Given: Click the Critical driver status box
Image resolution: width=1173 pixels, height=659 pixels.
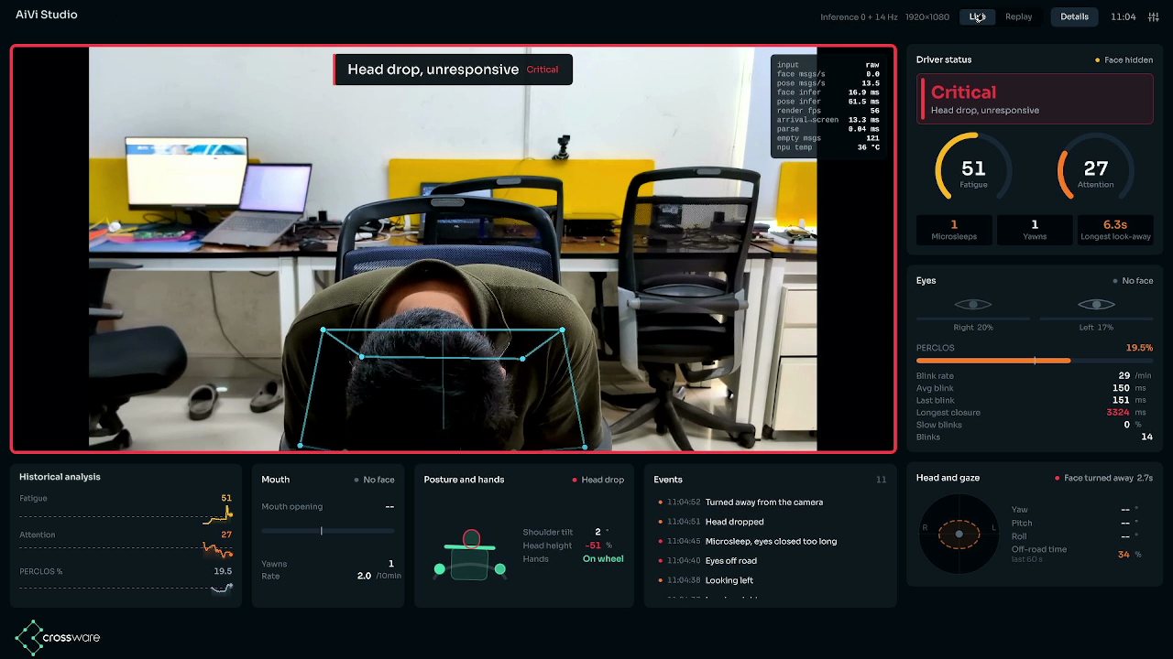Looking at the screenshot, I should (1035, 99).
